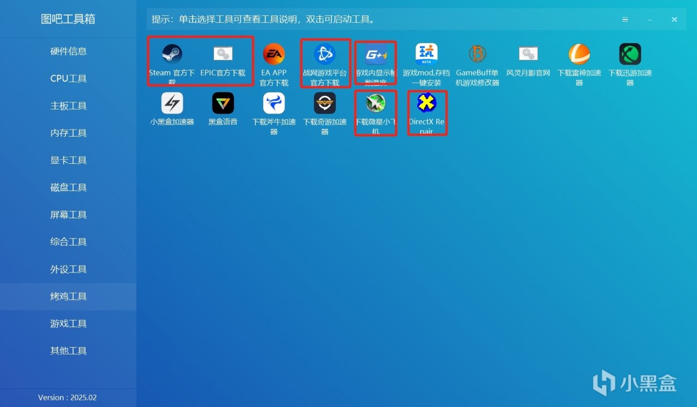
Task: Open the hamburger menu in title bar
Action: 625,20
